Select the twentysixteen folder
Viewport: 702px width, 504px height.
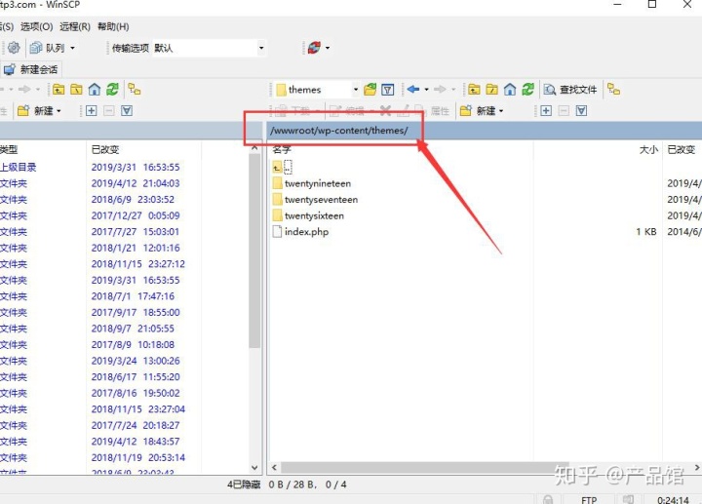click(x=308, y=215)
